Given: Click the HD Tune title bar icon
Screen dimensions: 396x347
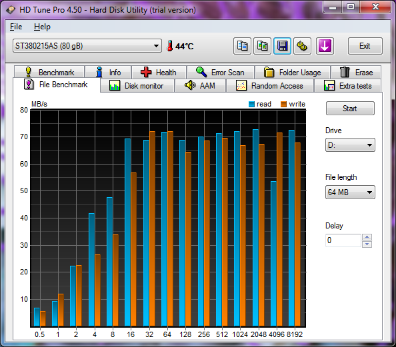Looking at the screenshot, I should (11, 10).
